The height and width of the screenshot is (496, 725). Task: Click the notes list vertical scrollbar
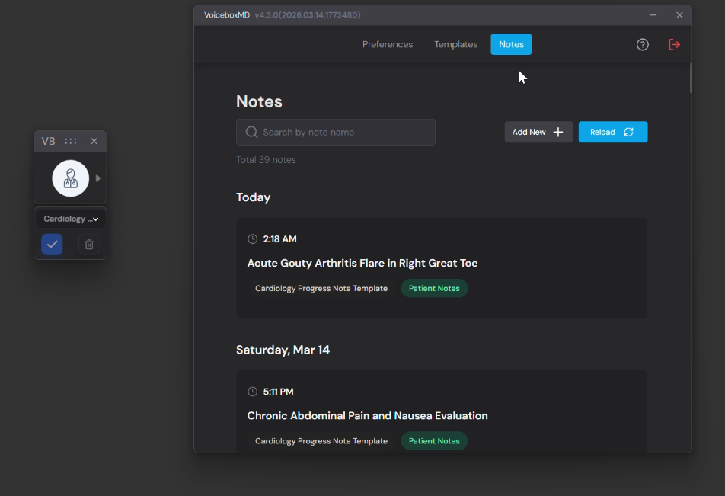[690, 79]
